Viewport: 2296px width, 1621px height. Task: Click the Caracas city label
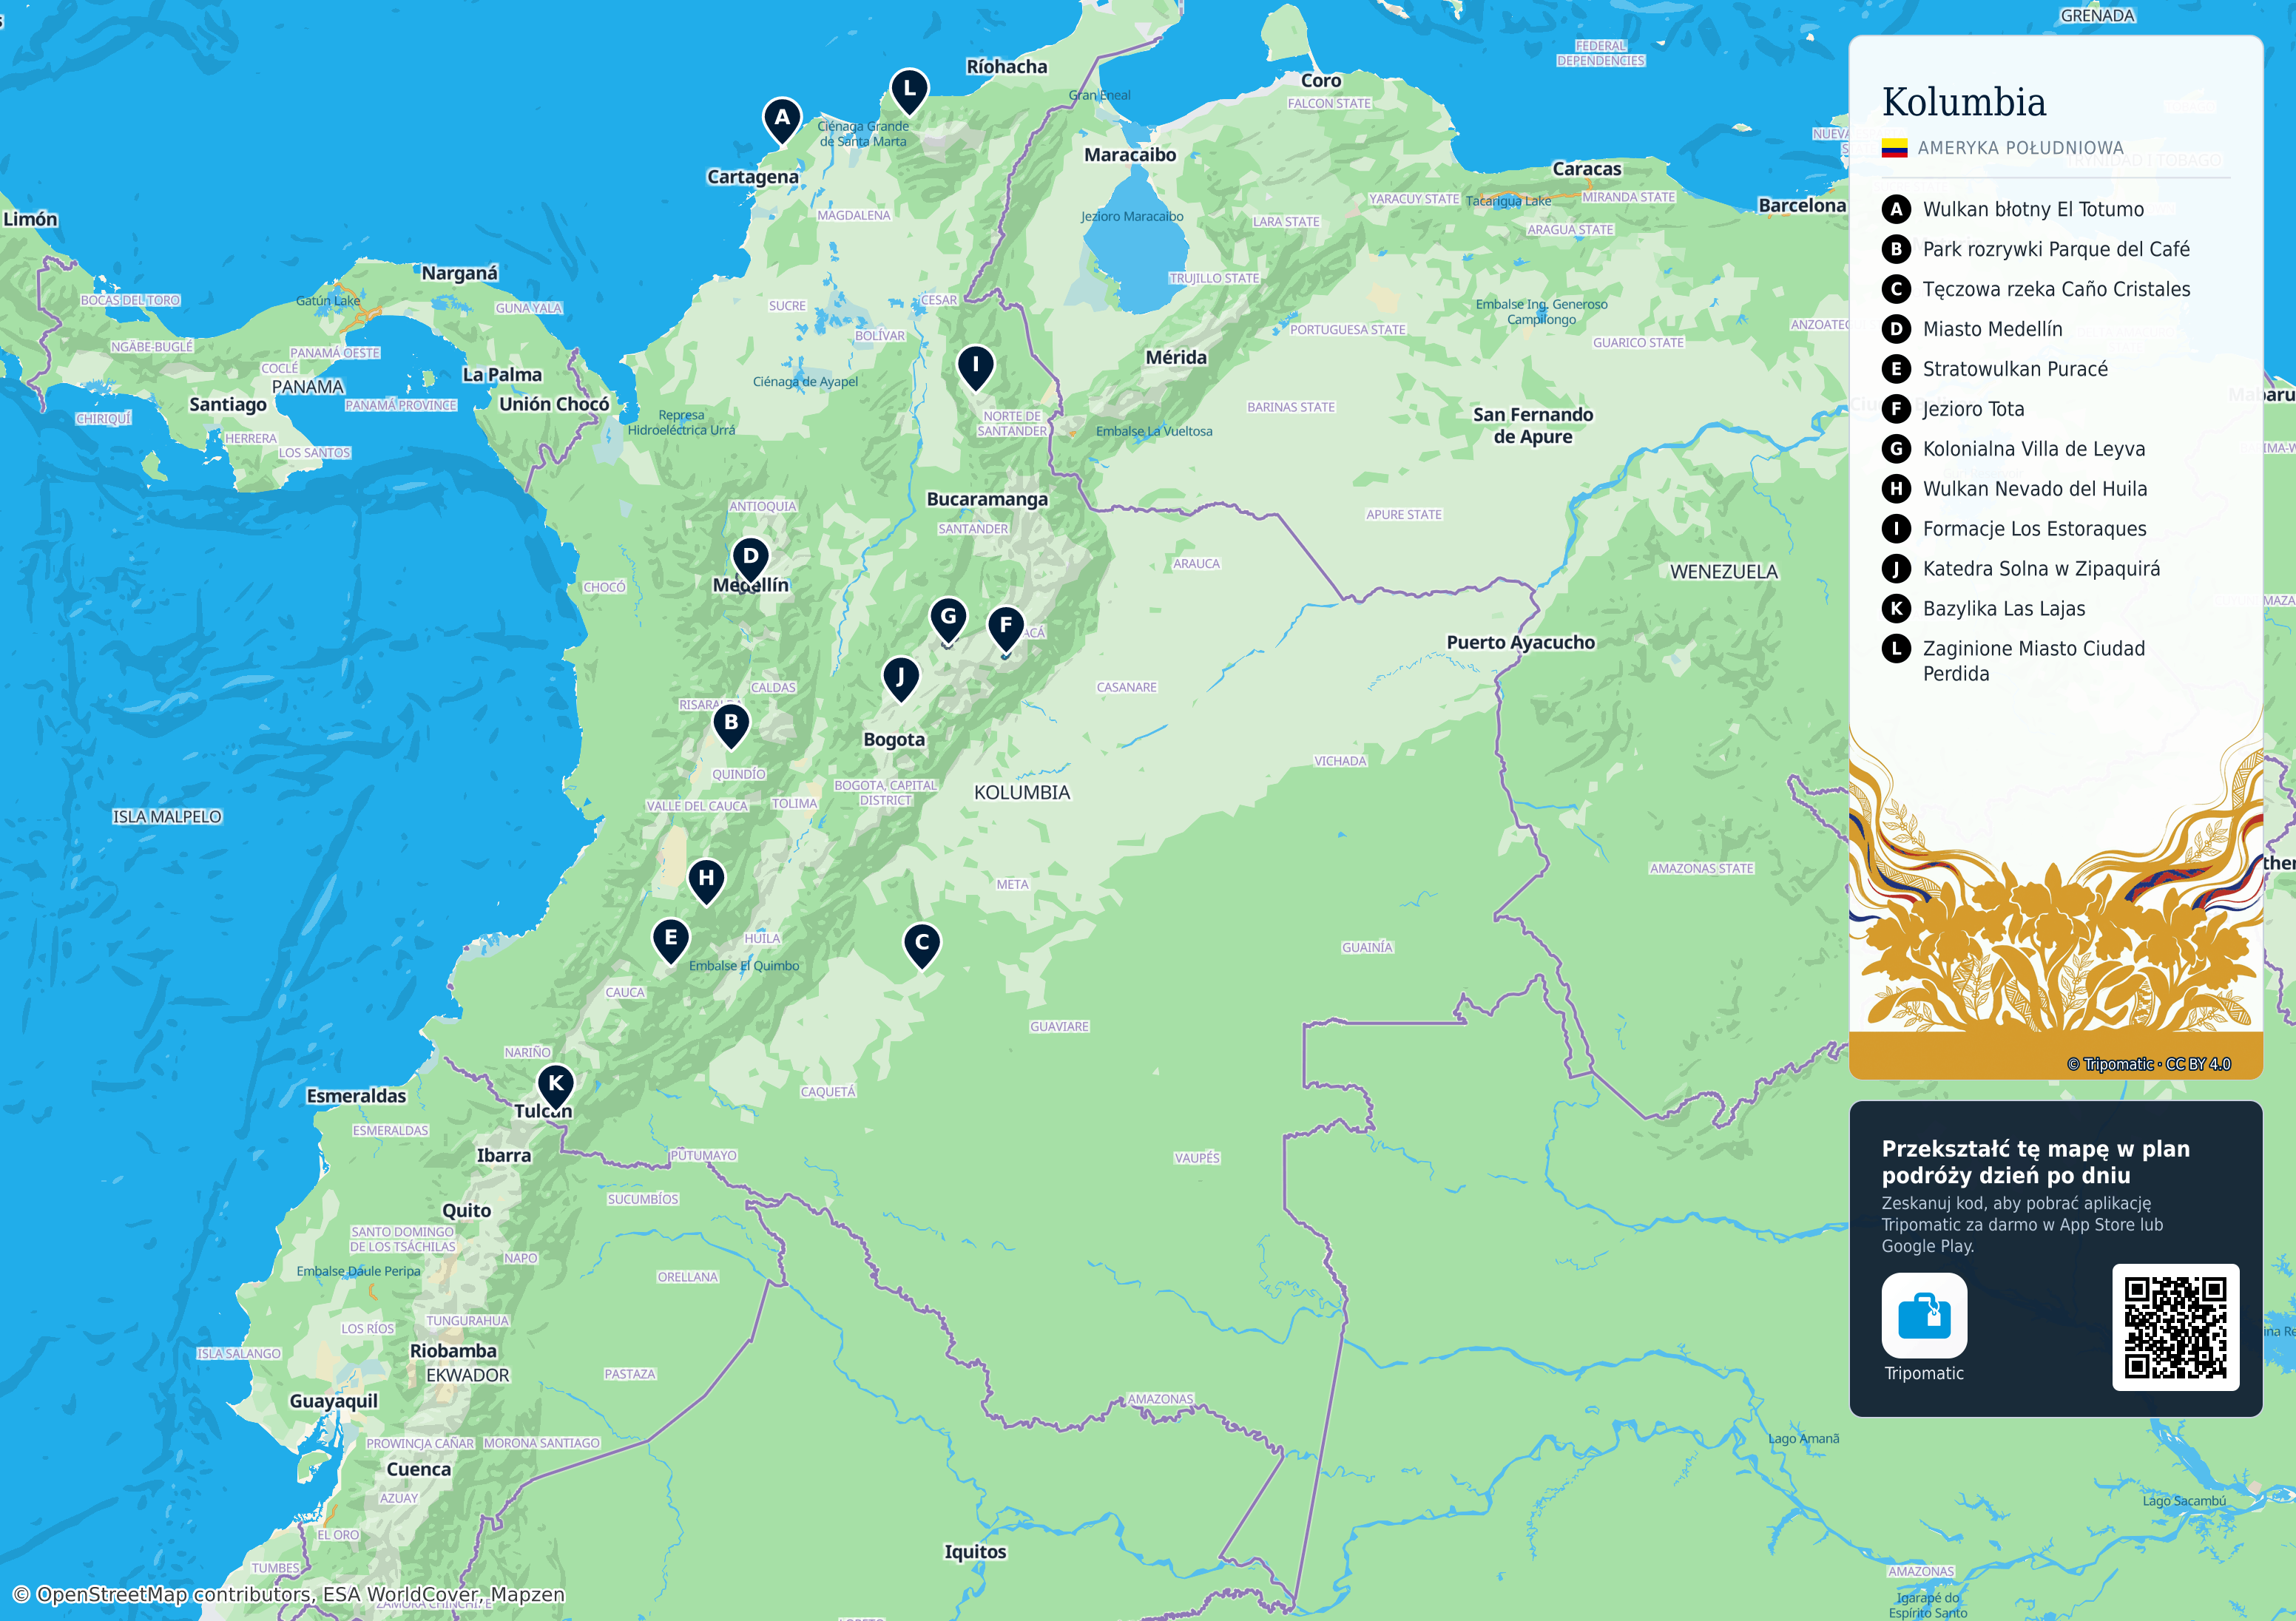pyautogui.click(x=1586, y=169)
